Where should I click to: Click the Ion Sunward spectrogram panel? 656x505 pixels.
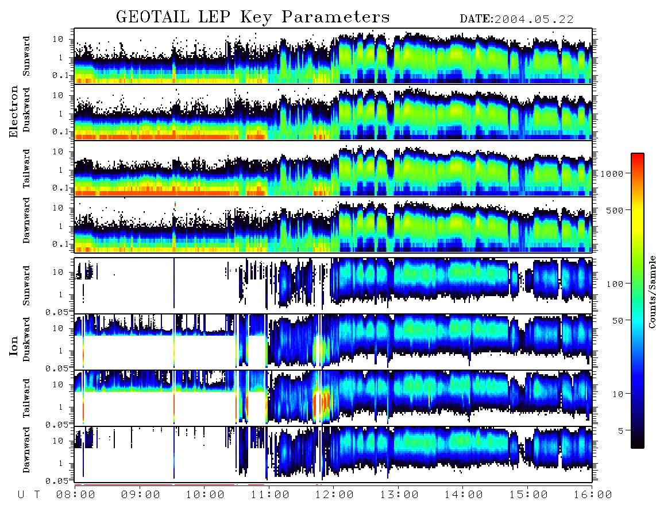(x=333, y=286)
